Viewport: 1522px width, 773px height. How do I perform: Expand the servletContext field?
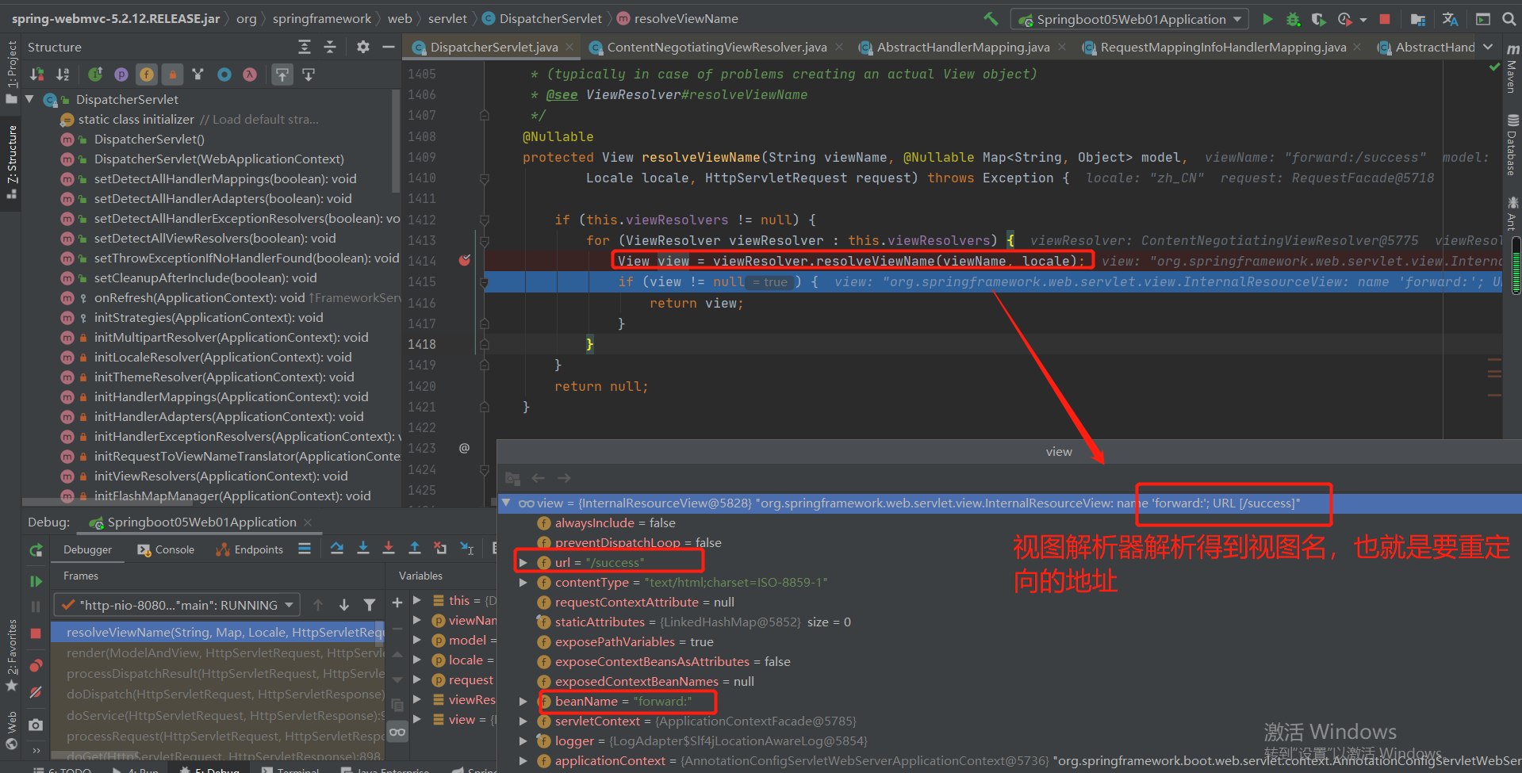[523, 721]
